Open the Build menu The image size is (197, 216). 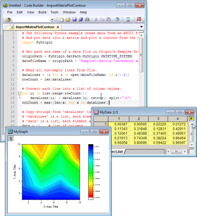42,12
